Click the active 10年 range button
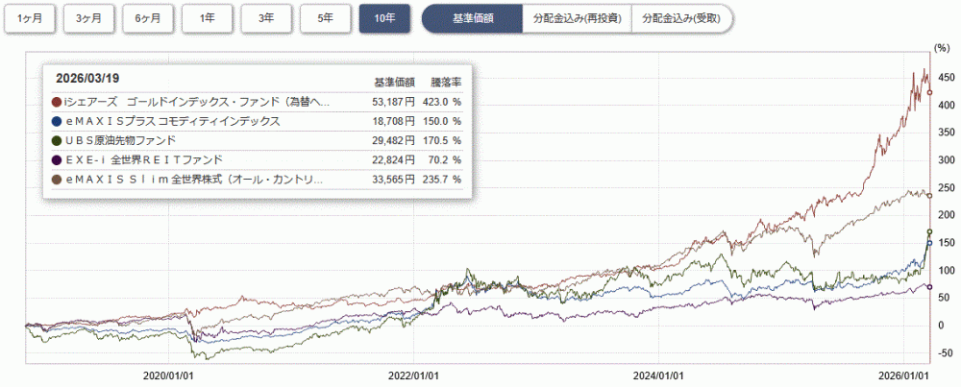This screenshot has width=961, height=387. 384,18
